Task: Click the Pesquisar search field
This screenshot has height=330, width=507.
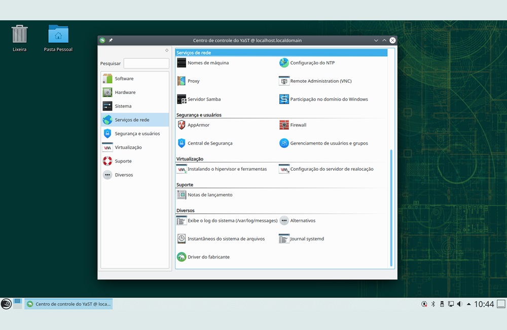Action: 146,63
